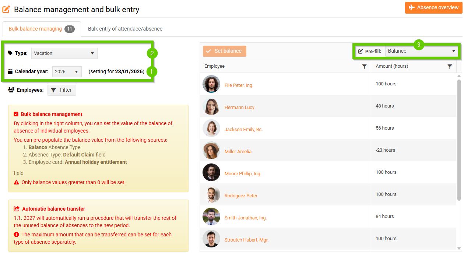Open the Calendar year 2026 dropdown
The height and width of the screenshot is (257, 464).
click(67, 72)
